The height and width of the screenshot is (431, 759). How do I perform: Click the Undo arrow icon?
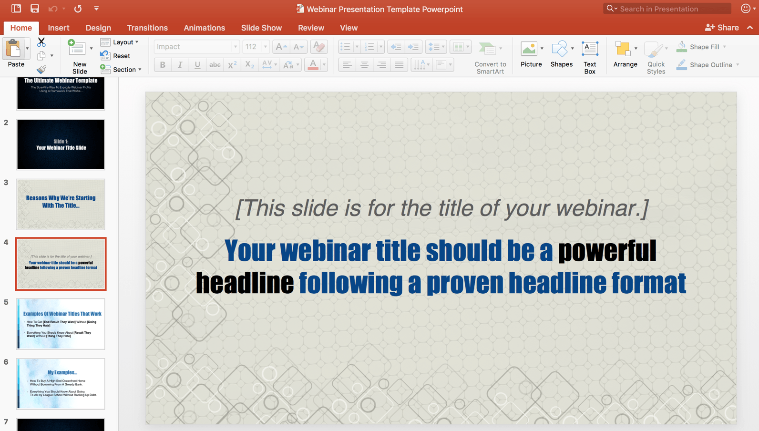click(x=52, y=9)
